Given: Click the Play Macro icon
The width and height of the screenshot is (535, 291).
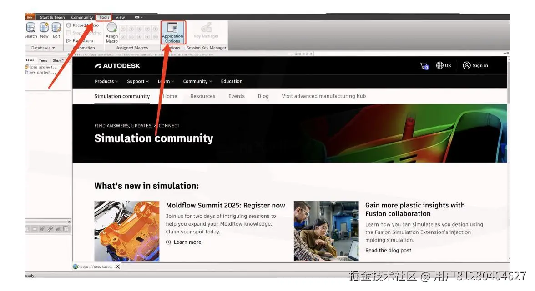Looking at the screenshot, I should (82, 40).
